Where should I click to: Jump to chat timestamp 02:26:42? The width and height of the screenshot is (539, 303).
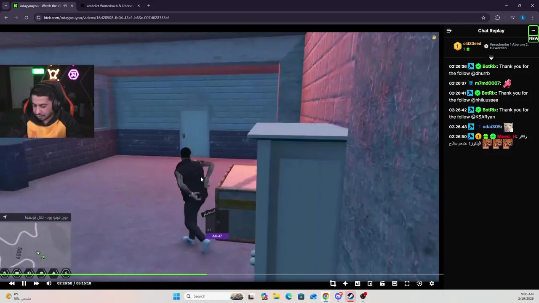click(x=458, y=110)
